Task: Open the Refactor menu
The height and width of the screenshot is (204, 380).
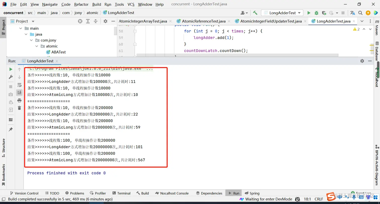Action: (81, 4)
